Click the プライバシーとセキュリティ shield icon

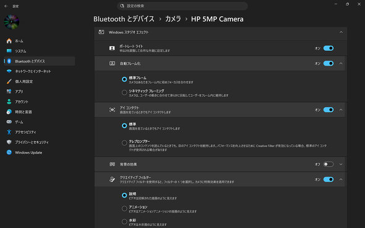pos(9,142)
